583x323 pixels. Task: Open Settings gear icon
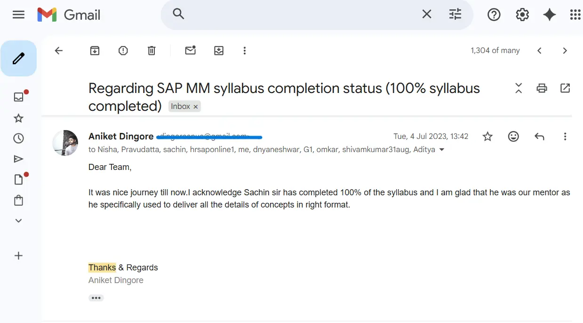(x=522, y=15)
